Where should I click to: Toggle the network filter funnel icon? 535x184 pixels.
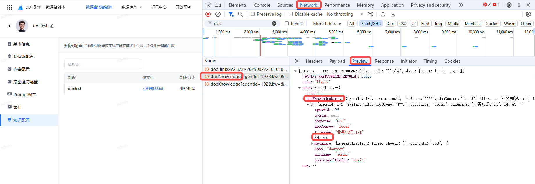pos(231,14)
